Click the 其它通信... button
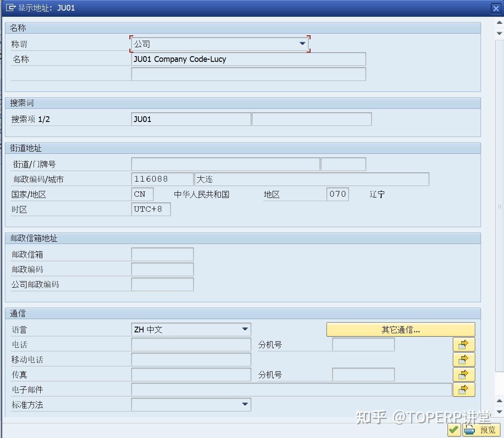The width and height of the screenshot is (504, 438). tap(401, 330)
